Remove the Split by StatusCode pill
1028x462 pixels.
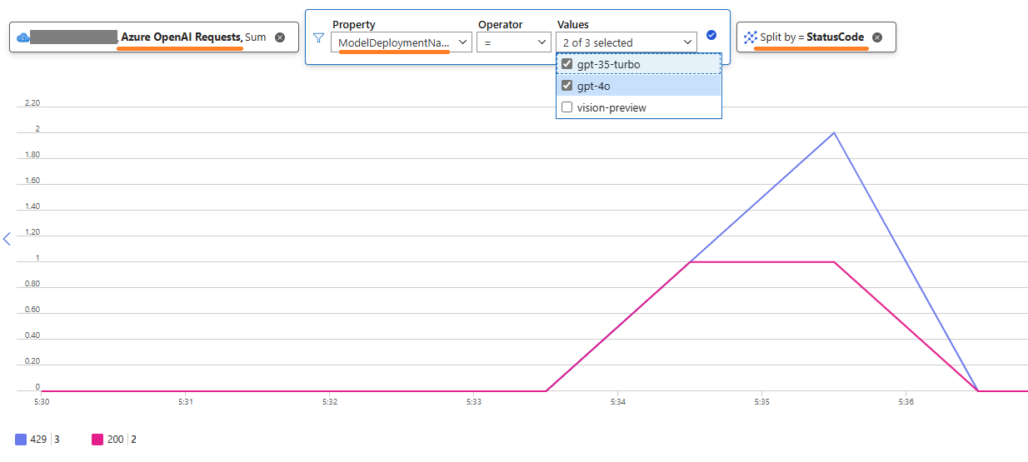point(877,37)
